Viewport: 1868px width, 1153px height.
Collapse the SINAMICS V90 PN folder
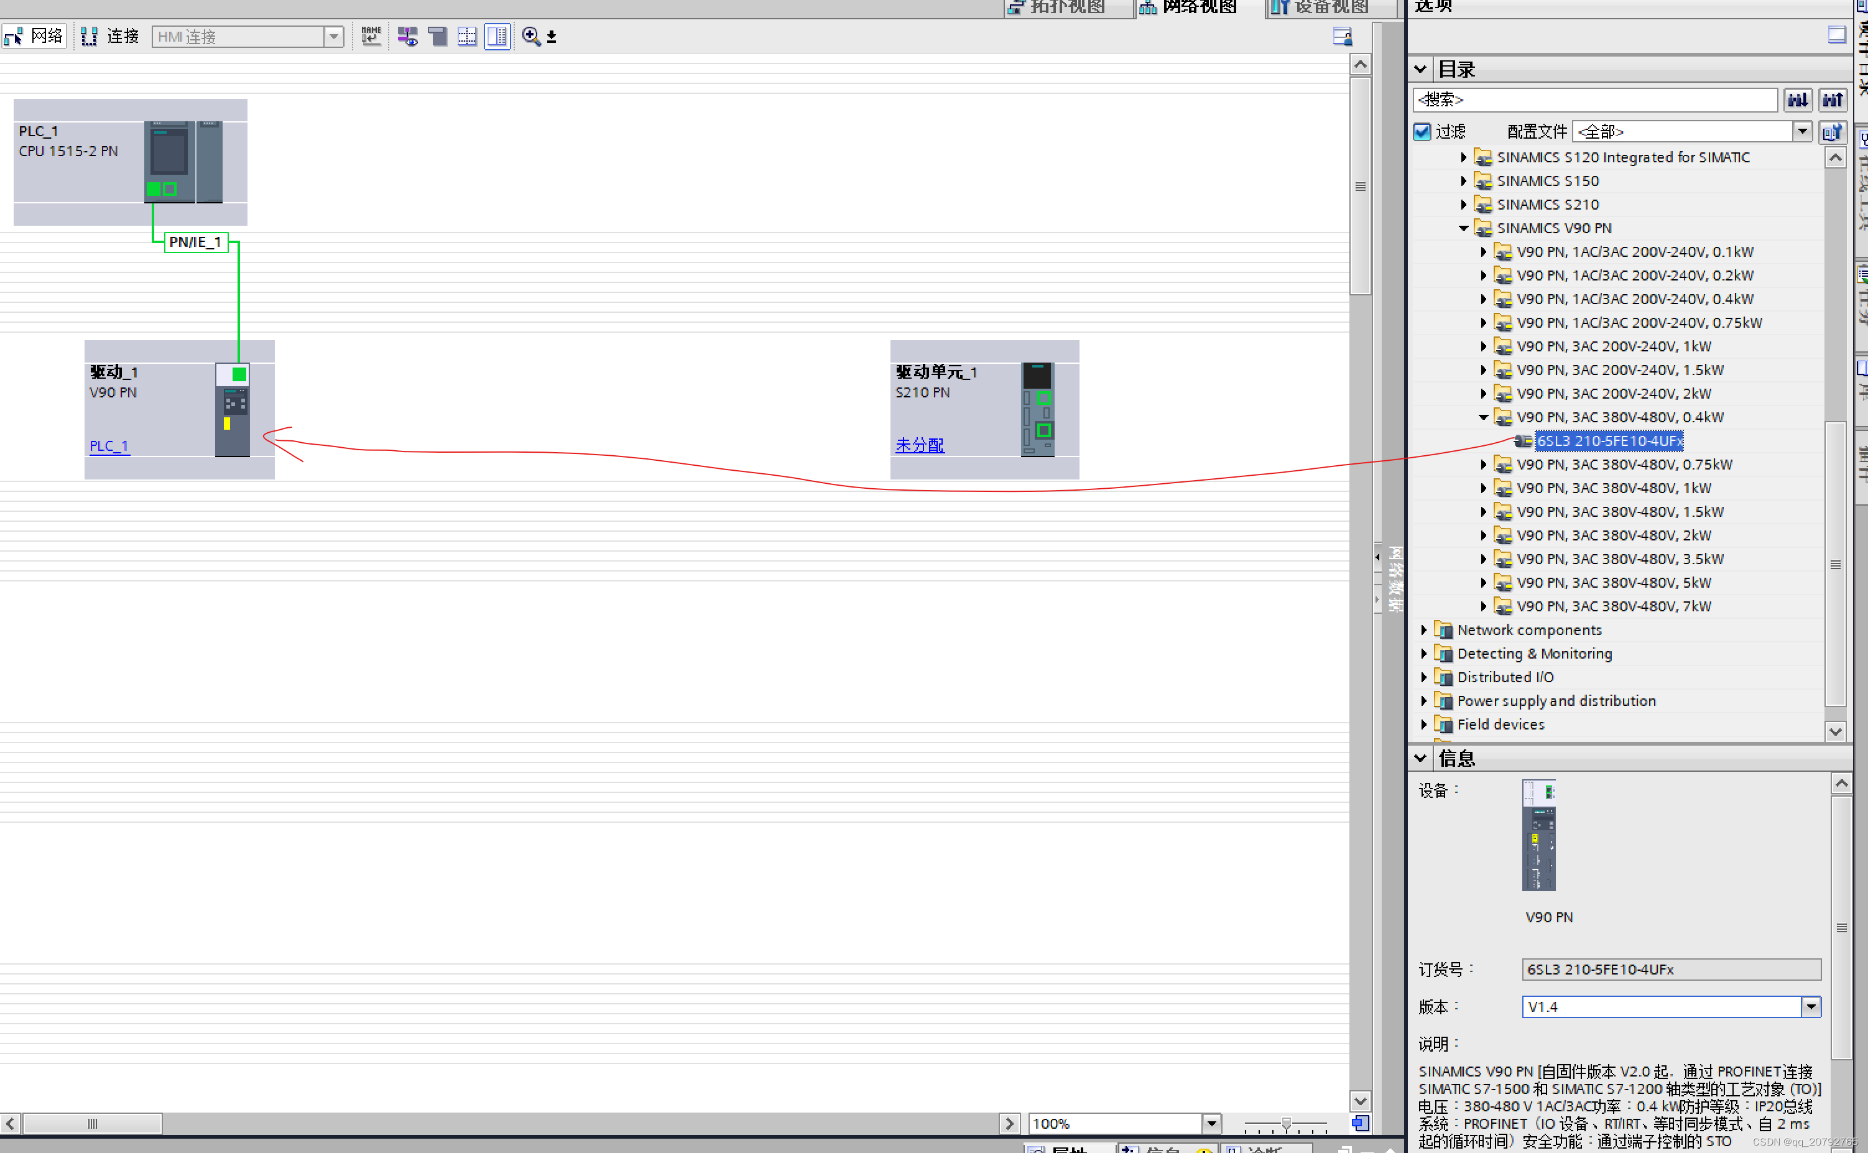(1463, 228)
